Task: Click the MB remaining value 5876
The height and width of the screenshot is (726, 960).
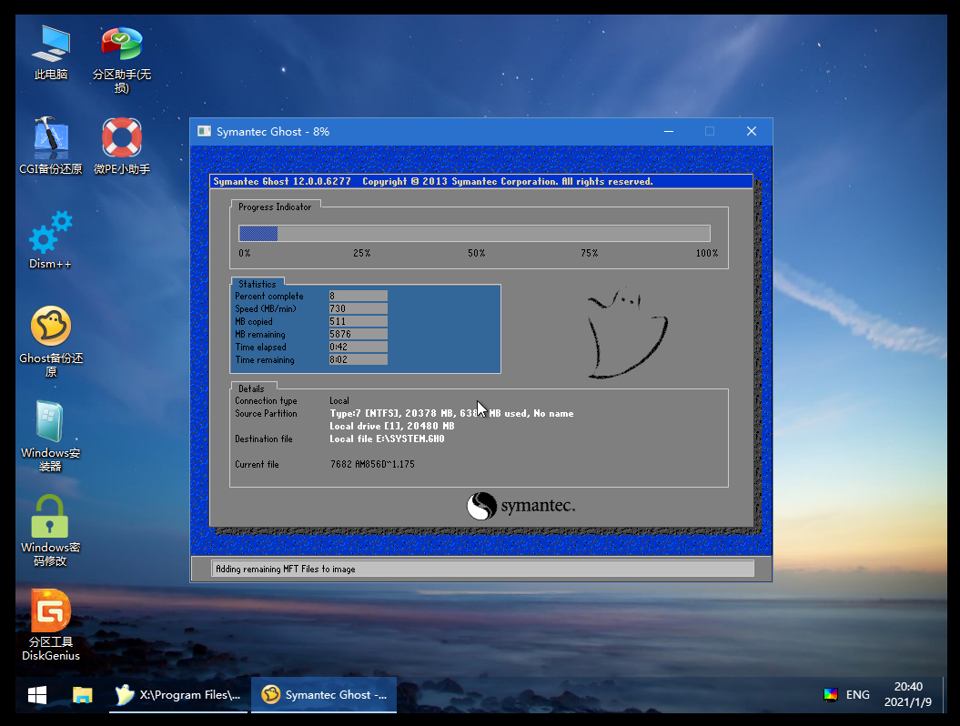Action: [x=359, y=334]
